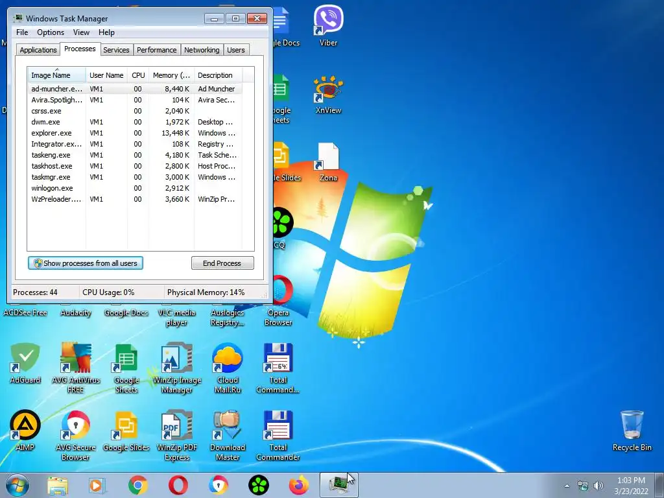Open Auslogics Registry desktop shortcut

click(228, 317)
